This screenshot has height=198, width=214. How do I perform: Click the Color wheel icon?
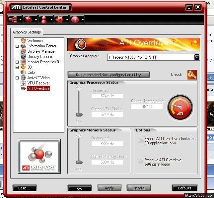pos(23,72)
